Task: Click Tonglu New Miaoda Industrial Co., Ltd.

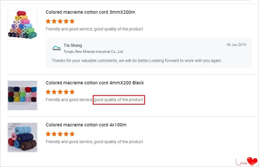Action: tap(94, 52)
